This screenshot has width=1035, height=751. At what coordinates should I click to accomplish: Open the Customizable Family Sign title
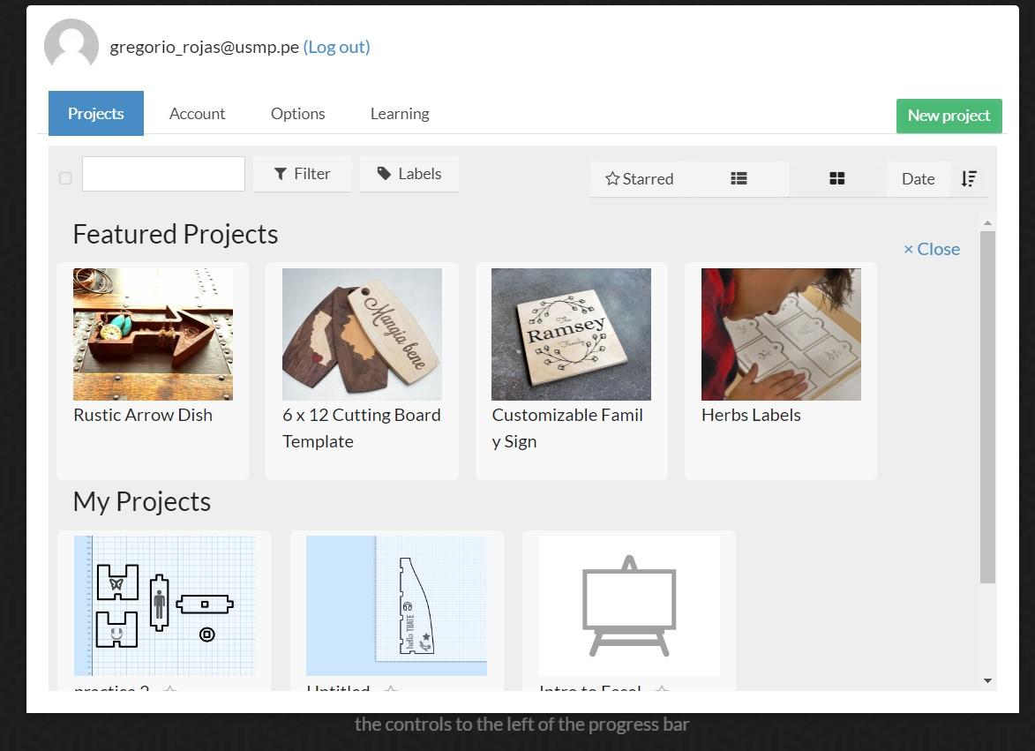(567, 428)
